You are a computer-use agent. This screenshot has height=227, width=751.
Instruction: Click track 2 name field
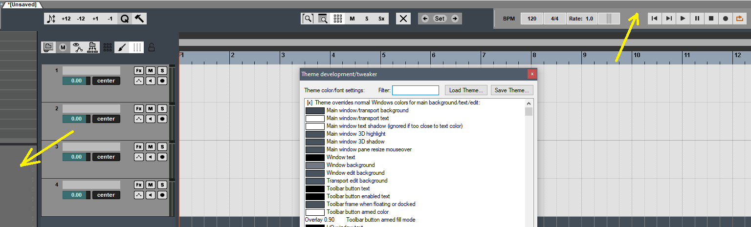tap(91, 108)
